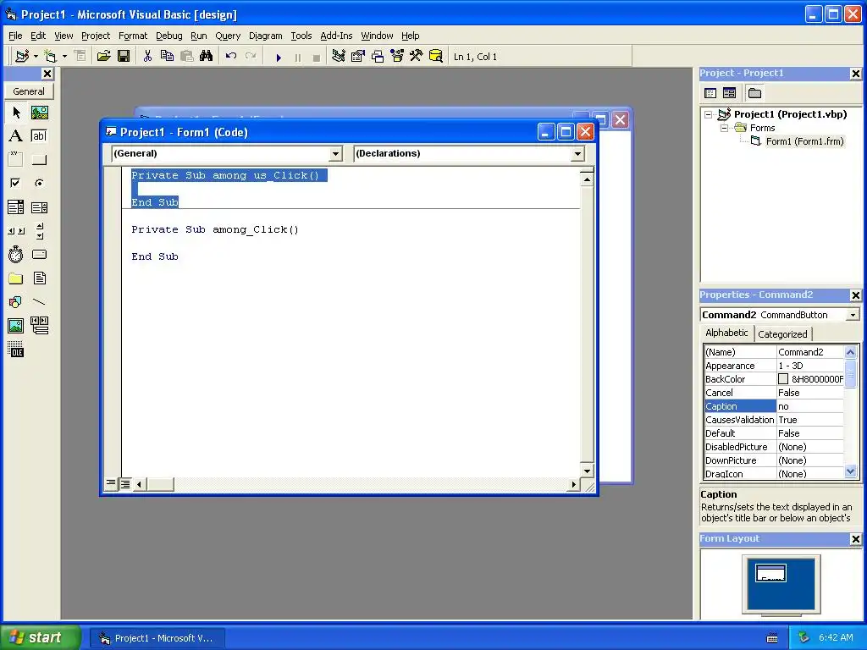Click the (Name) value Command2
The width and height of the screenshot is (867, 650).
pos(810,352)
